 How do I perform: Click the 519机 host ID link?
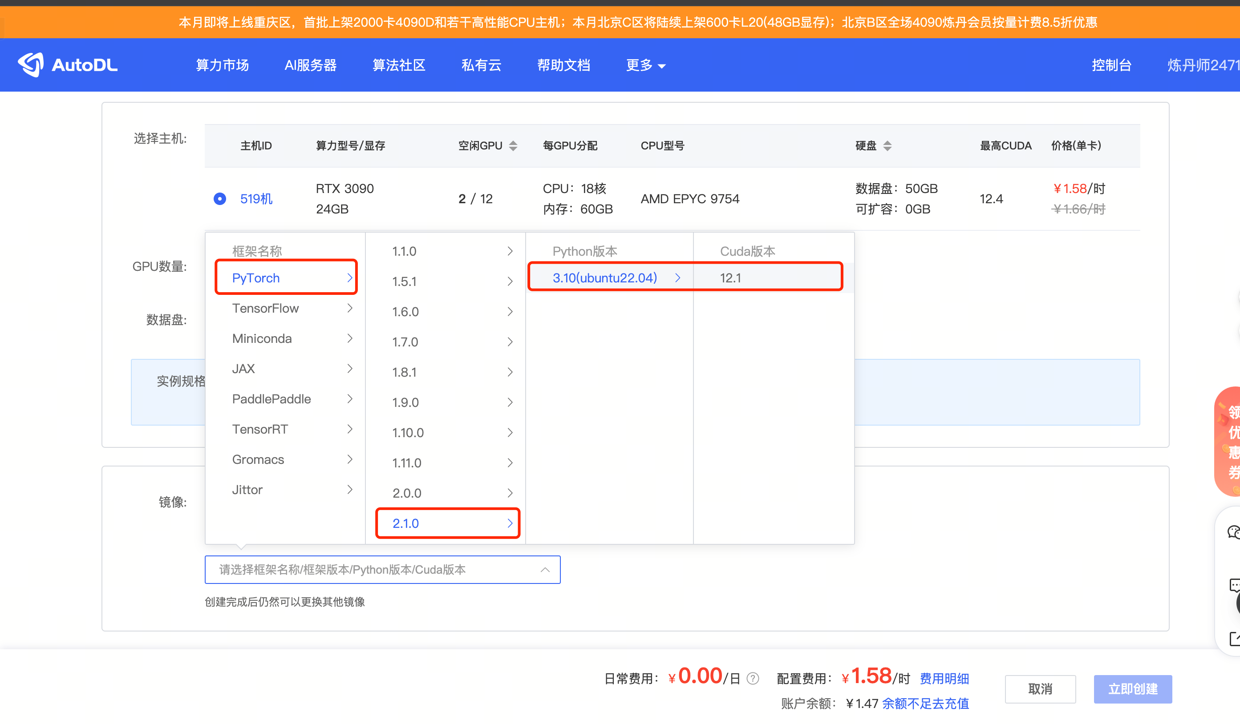coord(256,199)
